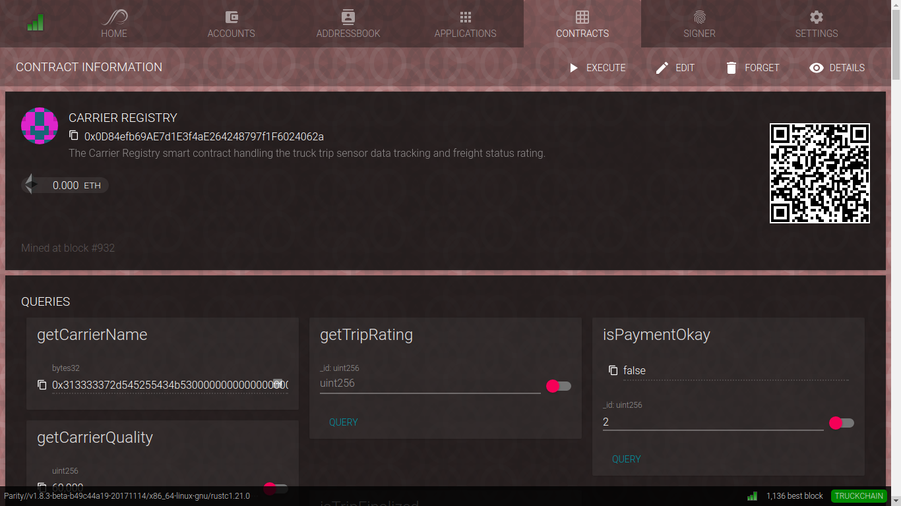Image resolution: width=901 pixels, height=506 pixels.
Task: Click the green signal bars icon in top bar
Action: pyautogui.click(x=35, y=23)
